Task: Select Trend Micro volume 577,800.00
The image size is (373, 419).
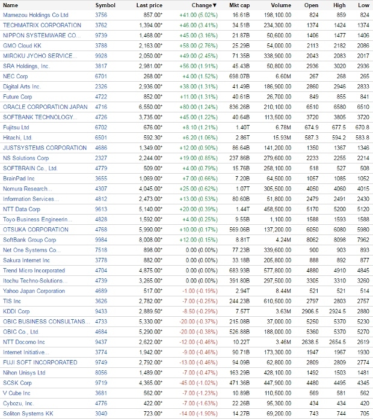Action: [x=277, y=271]
